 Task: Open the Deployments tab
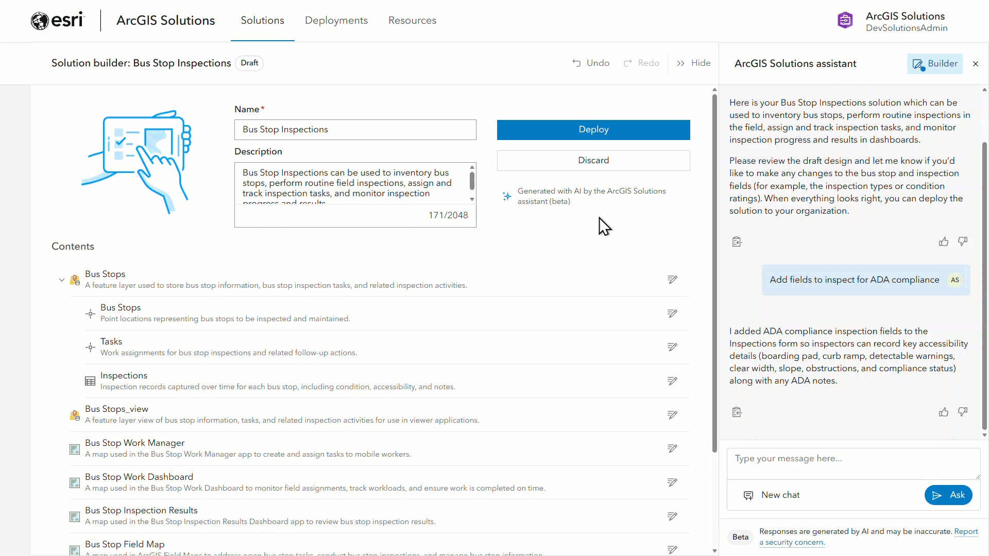point(336,21)
